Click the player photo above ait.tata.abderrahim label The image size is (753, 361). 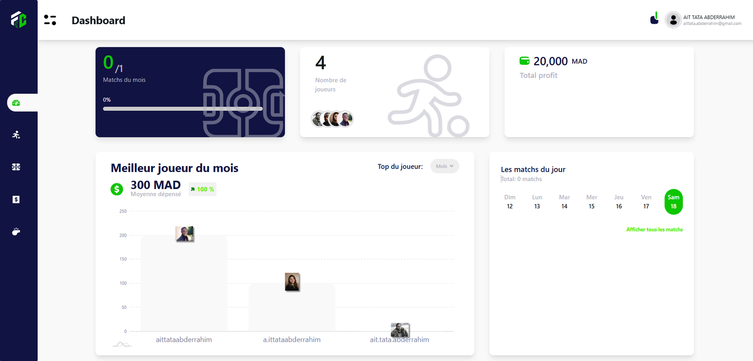point(400,330)
